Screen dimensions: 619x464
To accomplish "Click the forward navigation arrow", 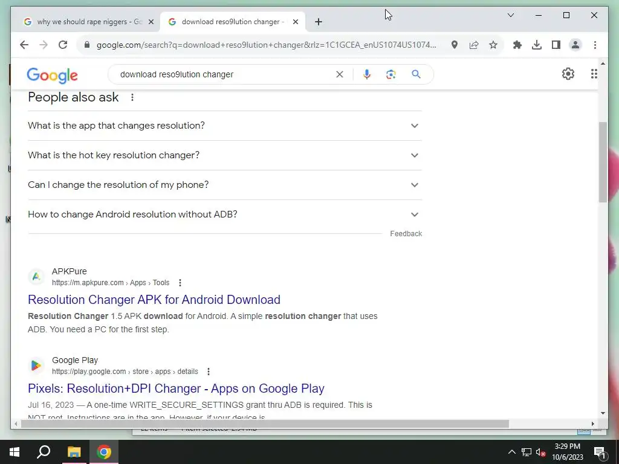I will pyautogui.click(x=44, y=45).
